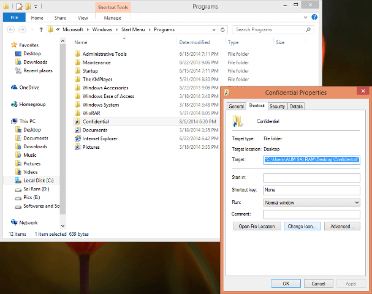Click the Forward navigation arrow in Explorer
Viewport: 372px width, 294px height.
click(x=22, y=29)
